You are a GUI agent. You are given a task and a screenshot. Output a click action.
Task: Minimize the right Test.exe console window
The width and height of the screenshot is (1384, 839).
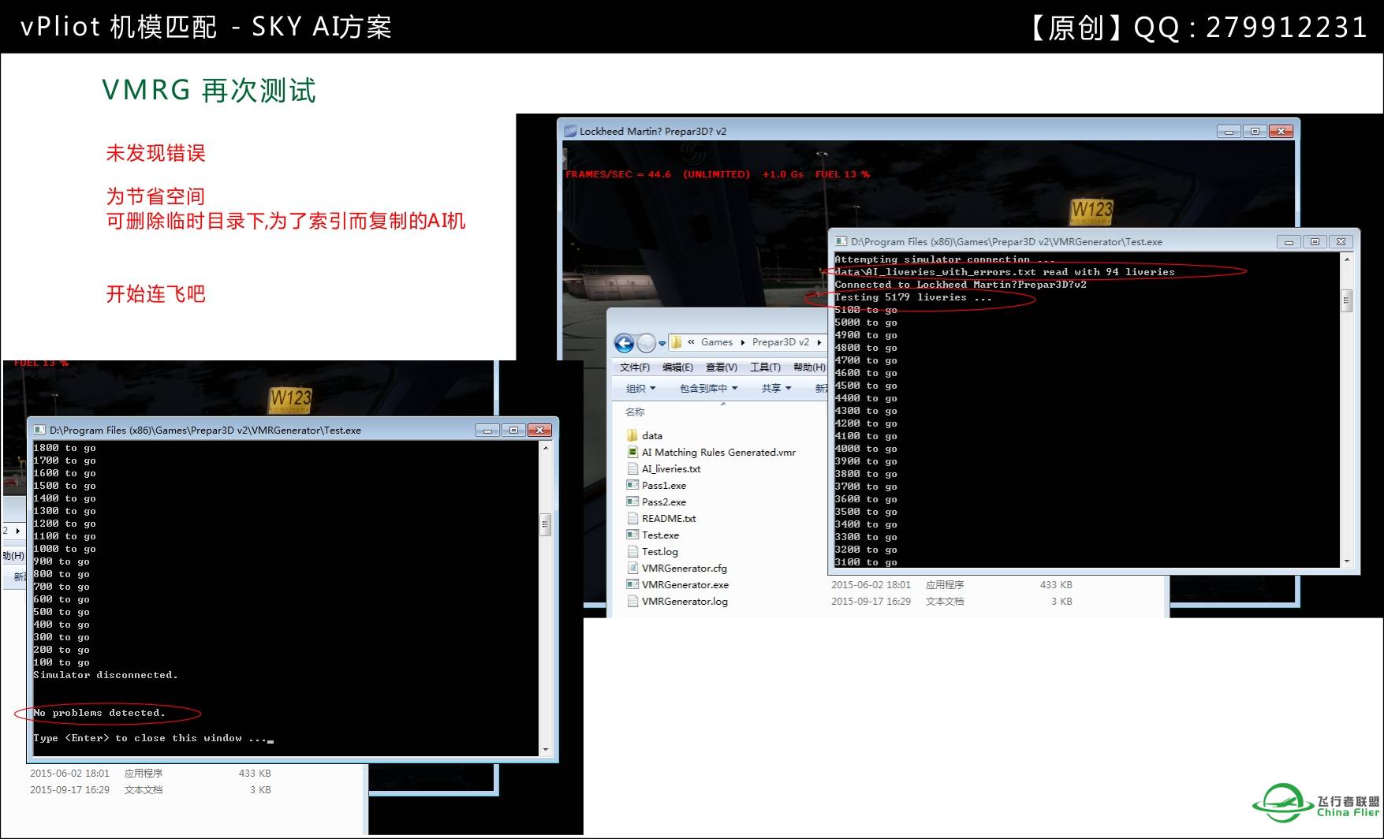[x=1289, y=242]
